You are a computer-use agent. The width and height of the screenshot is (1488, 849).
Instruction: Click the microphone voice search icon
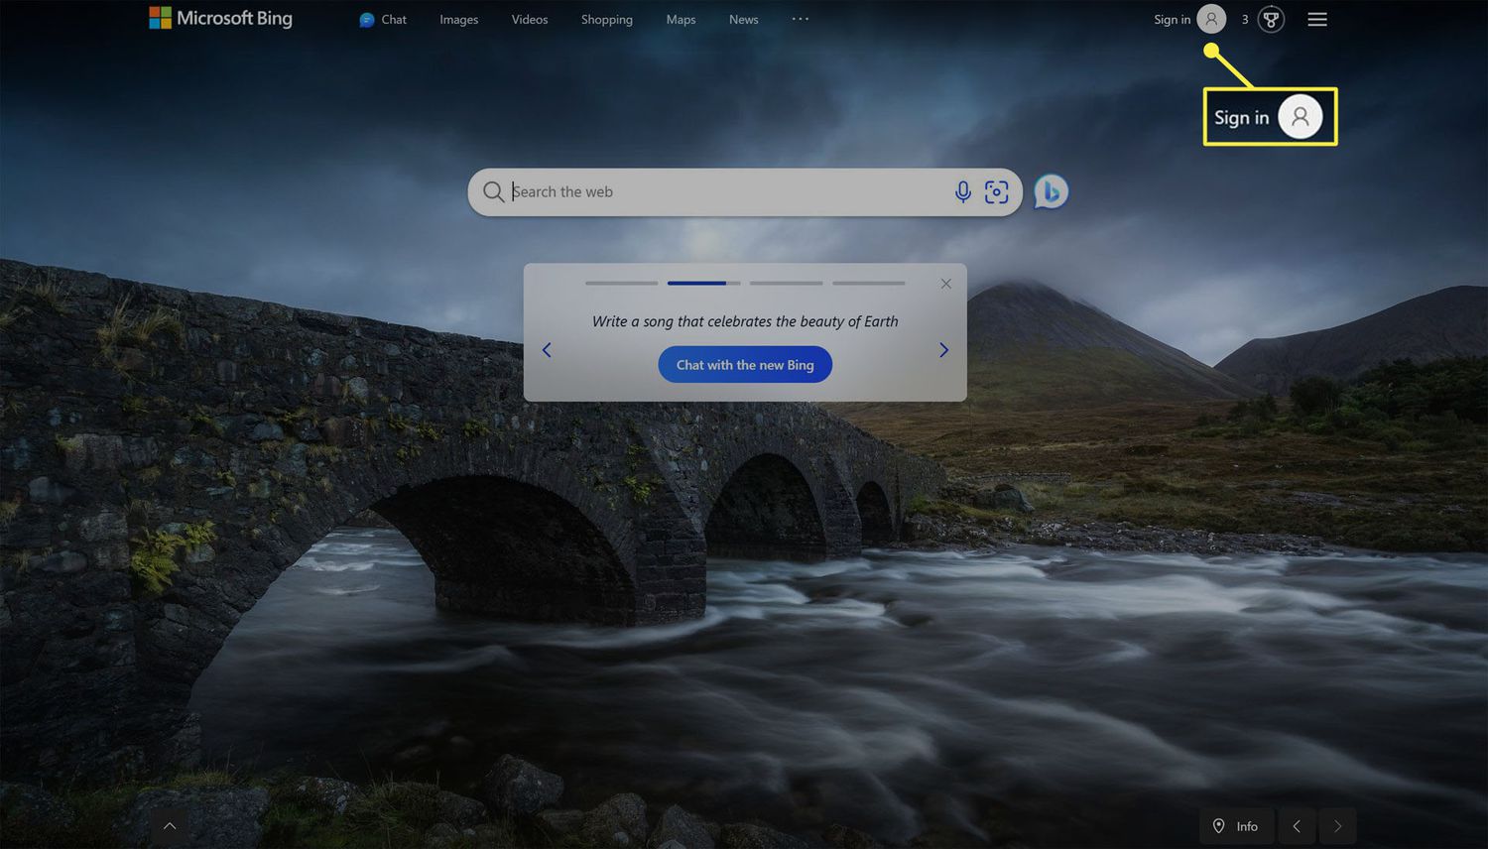[x=962, y=192]
